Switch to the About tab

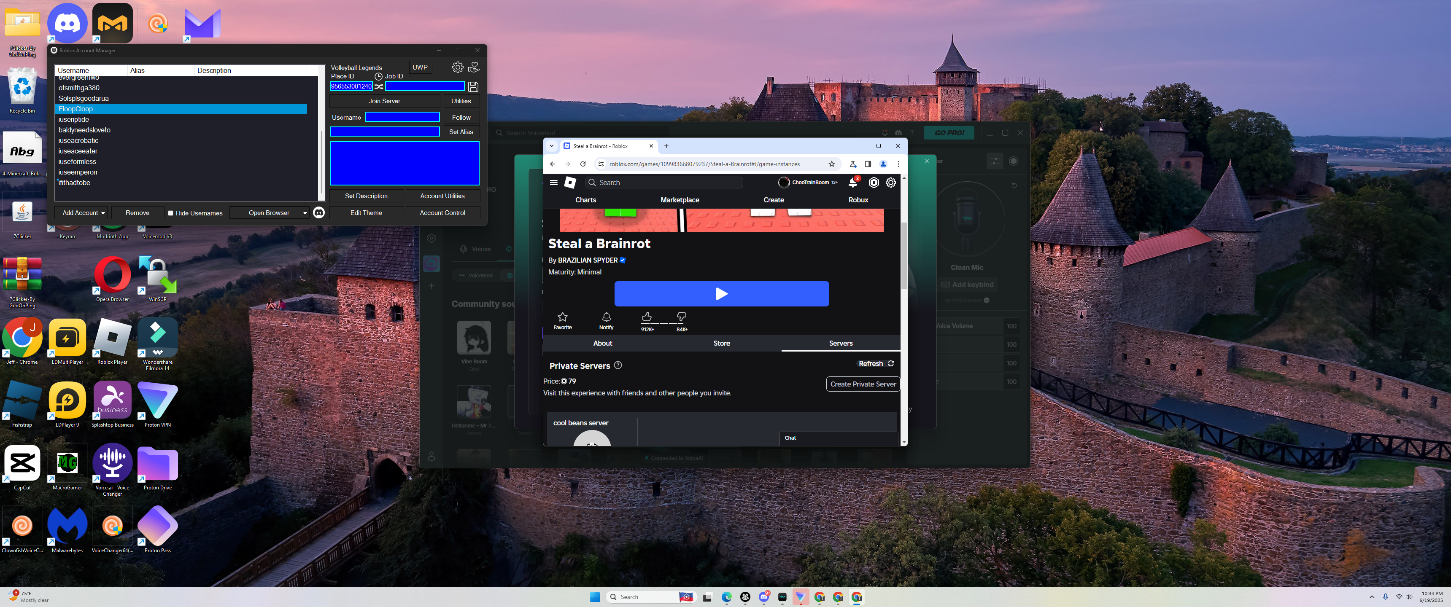[x=602, y=343]
